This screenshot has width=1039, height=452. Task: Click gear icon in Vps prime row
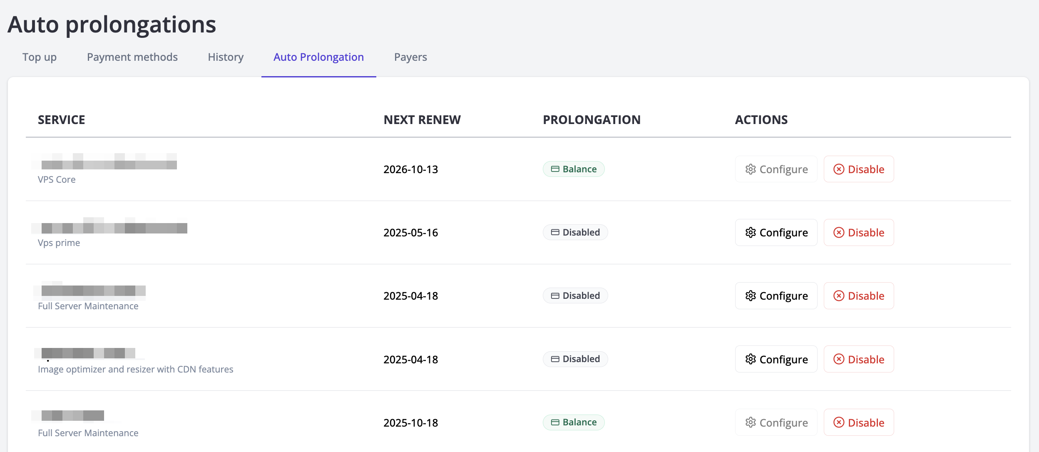tap(750, 233)
